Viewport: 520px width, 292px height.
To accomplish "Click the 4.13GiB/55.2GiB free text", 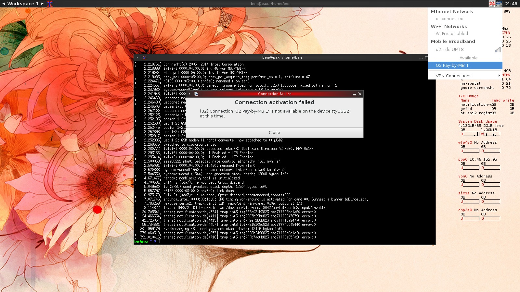I will pos(481,126).
